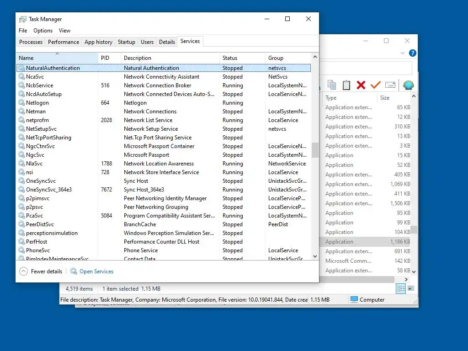Open the Options menu

43,31
